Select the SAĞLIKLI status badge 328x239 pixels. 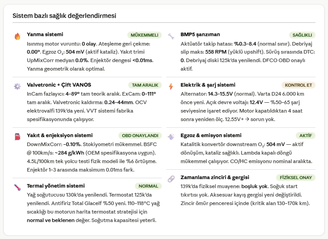point(302,35)
